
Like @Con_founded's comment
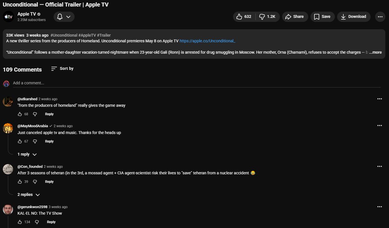point(20,182)
